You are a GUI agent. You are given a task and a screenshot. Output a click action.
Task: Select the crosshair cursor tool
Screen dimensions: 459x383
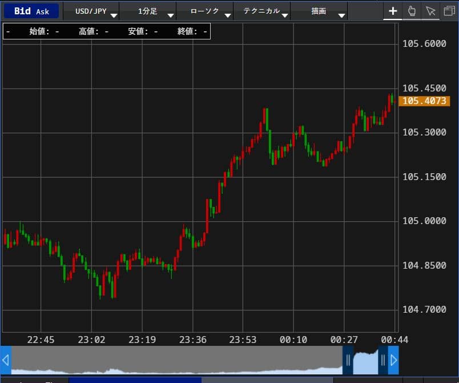pyautogui.click(x=393, y=11)
